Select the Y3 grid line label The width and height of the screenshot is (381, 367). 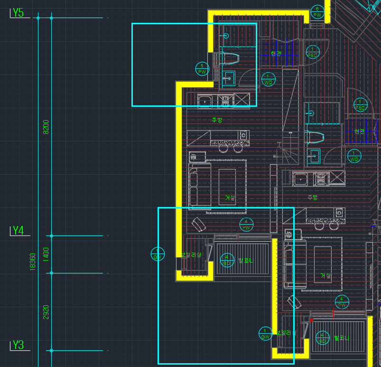click(x=18, y=345)
